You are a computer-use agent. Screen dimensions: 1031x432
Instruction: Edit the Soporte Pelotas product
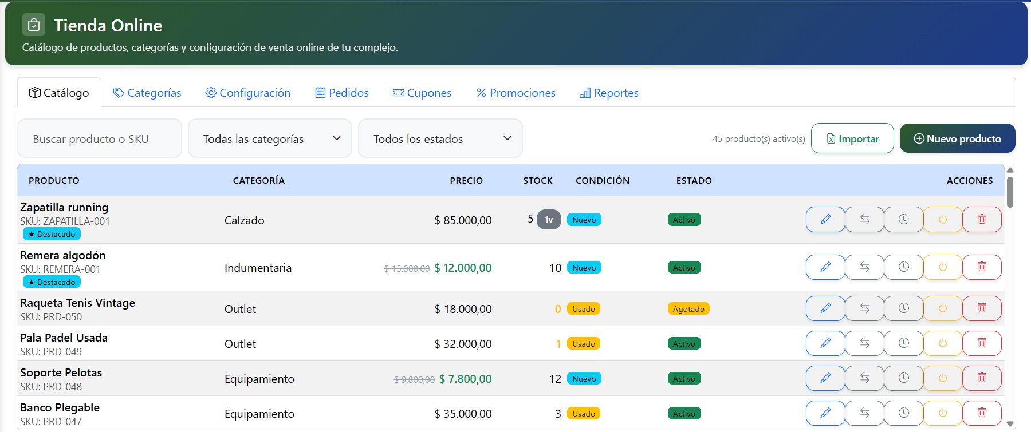[x=825, y=378]
